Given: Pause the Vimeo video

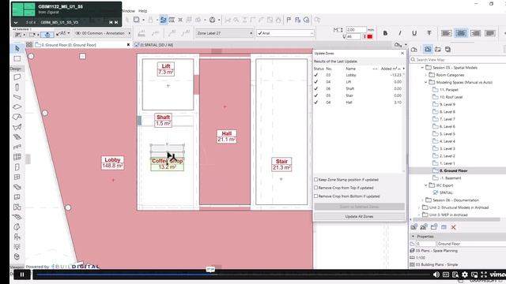Looking at the screenshot, I should 21,275.
